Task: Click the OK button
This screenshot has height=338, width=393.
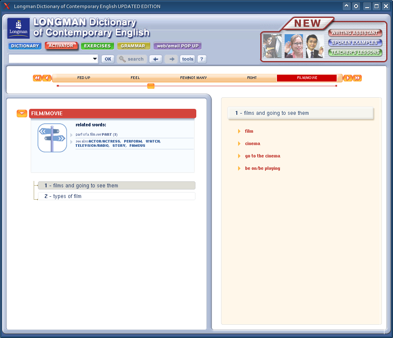Action: (108, 59)
